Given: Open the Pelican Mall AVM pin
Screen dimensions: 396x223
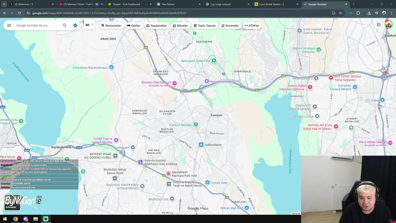Looking at the screenshot, I should click(247, 208).
